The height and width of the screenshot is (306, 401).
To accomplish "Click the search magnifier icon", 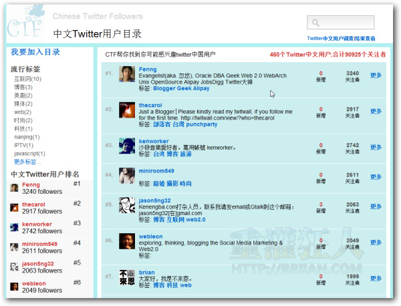I will pyautogui.click(x=315, y=23).
